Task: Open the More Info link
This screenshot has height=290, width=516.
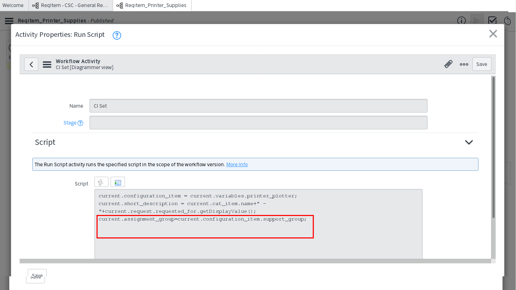Action: click(237, 164)
